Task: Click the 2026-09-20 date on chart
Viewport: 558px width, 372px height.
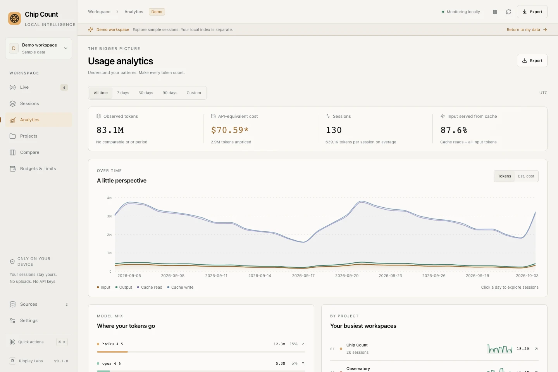Action: (347, 276)
